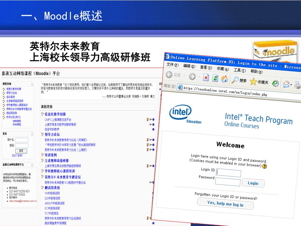Open the 搜索课程... link in the sidebar
The height and width of the screenshot is (226, 301).
point(18,121)
